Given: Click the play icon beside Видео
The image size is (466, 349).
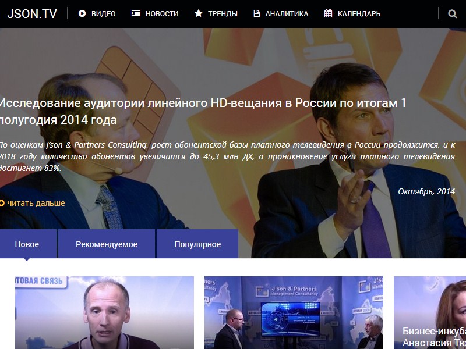Looking at the screenshot, I should point(82,13).
